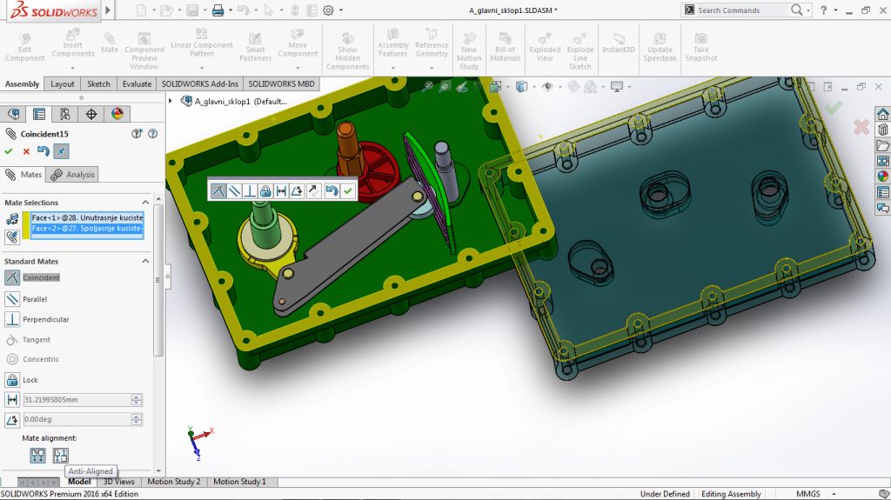The width and height of the screenshot is (891, 500).
Task: Click the multiple mate mode icon
Action: click(x=12, y=237)
